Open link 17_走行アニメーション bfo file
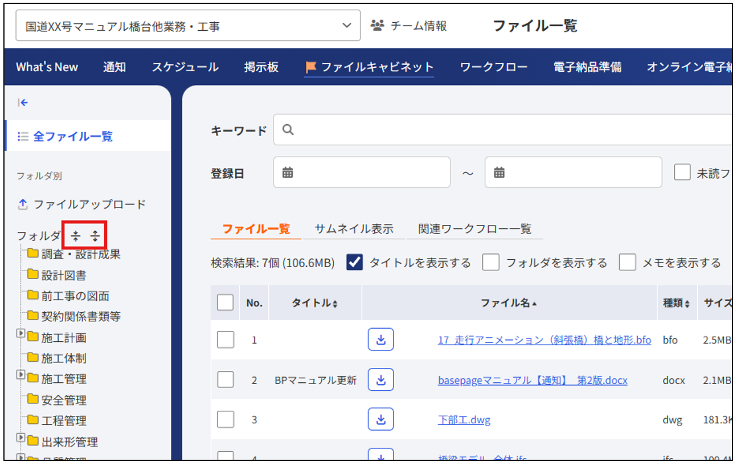This screenshot has height=462, width=737. pos(544,340)
